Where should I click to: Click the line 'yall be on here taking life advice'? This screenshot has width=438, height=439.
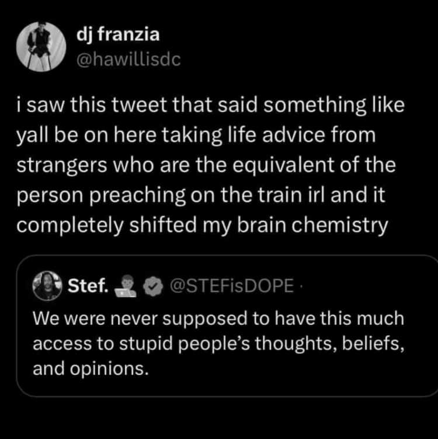[x=196, y=135]
